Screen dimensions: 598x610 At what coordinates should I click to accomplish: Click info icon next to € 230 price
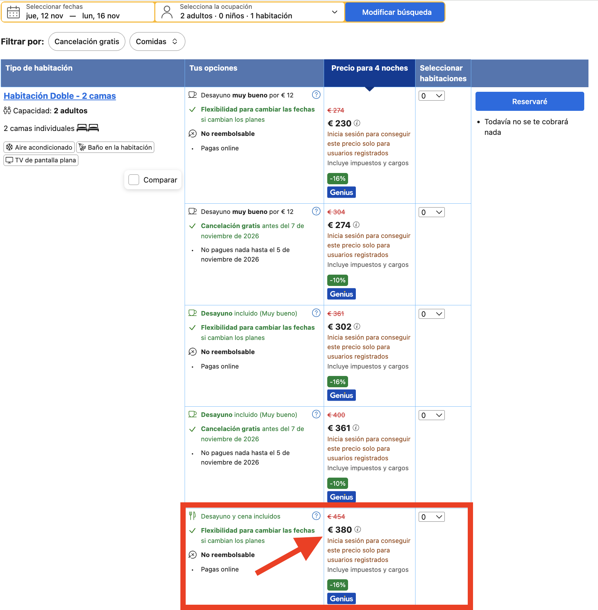point(357,123)
